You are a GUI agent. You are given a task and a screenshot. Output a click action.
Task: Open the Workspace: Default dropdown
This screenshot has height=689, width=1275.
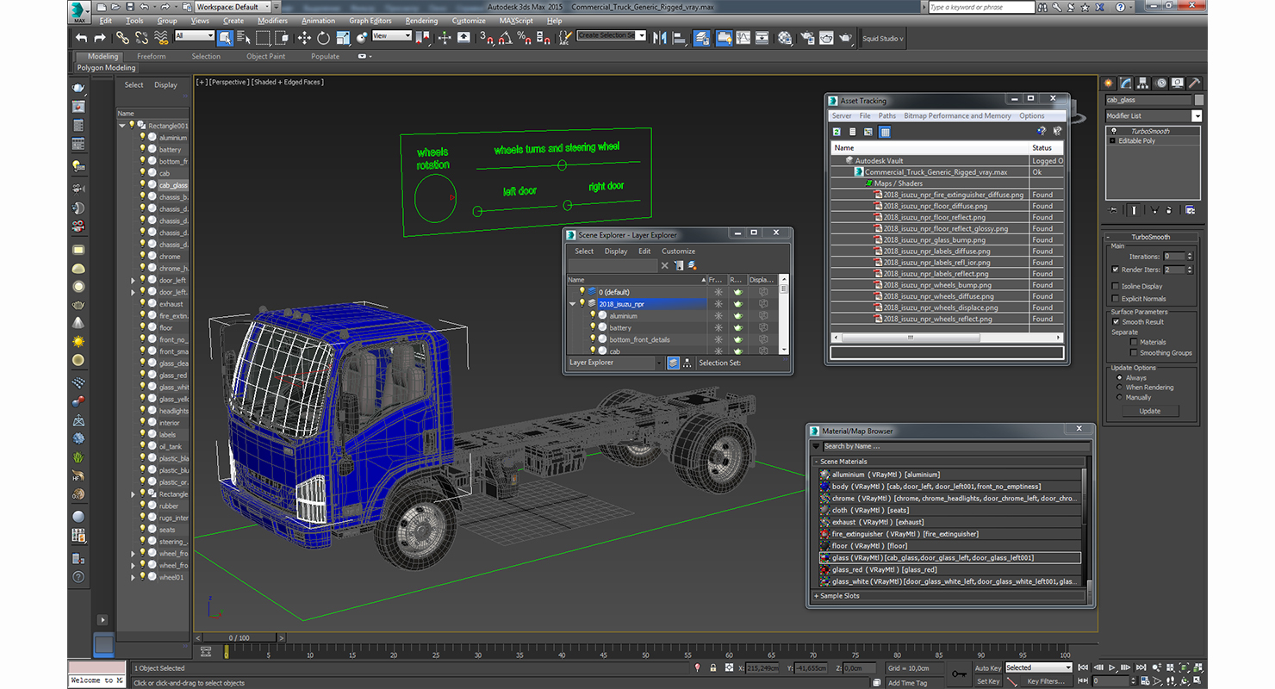pyautogui.click(x=233, y=7)
